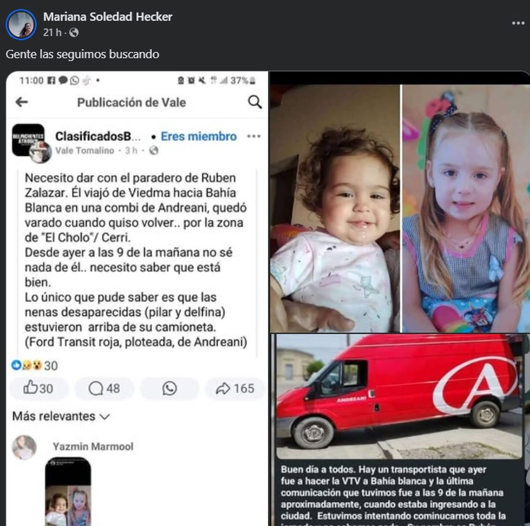Like the post with the thumbs-up button
The height and width of the screenshot is (526, 530).
(38, 388)
